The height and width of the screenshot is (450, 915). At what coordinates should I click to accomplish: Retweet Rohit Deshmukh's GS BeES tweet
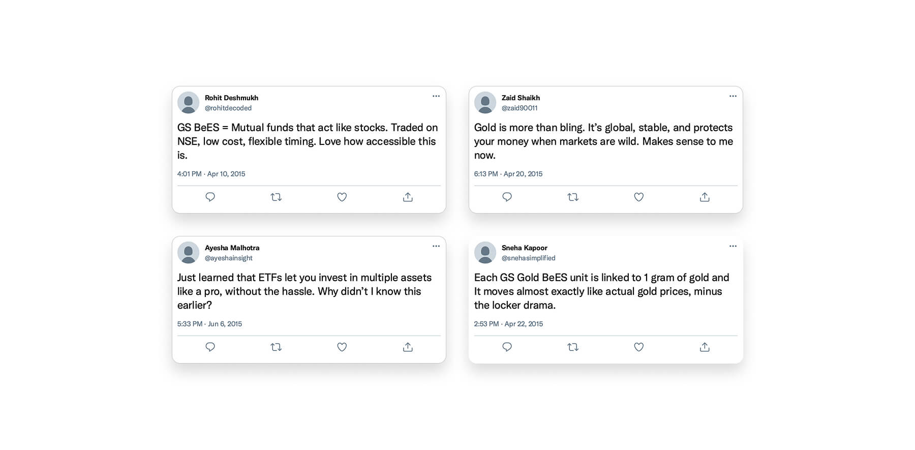276,197
